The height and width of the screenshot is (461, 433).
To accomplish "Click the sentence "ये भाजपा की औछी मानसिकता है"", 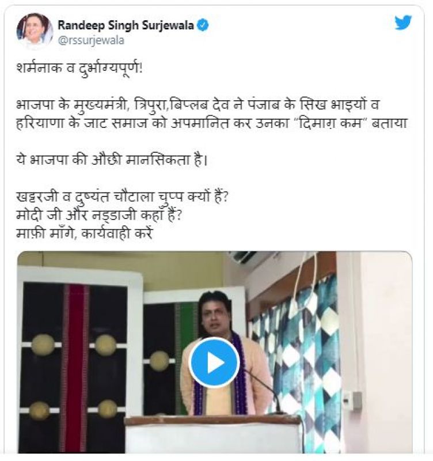I will (112, 160).
